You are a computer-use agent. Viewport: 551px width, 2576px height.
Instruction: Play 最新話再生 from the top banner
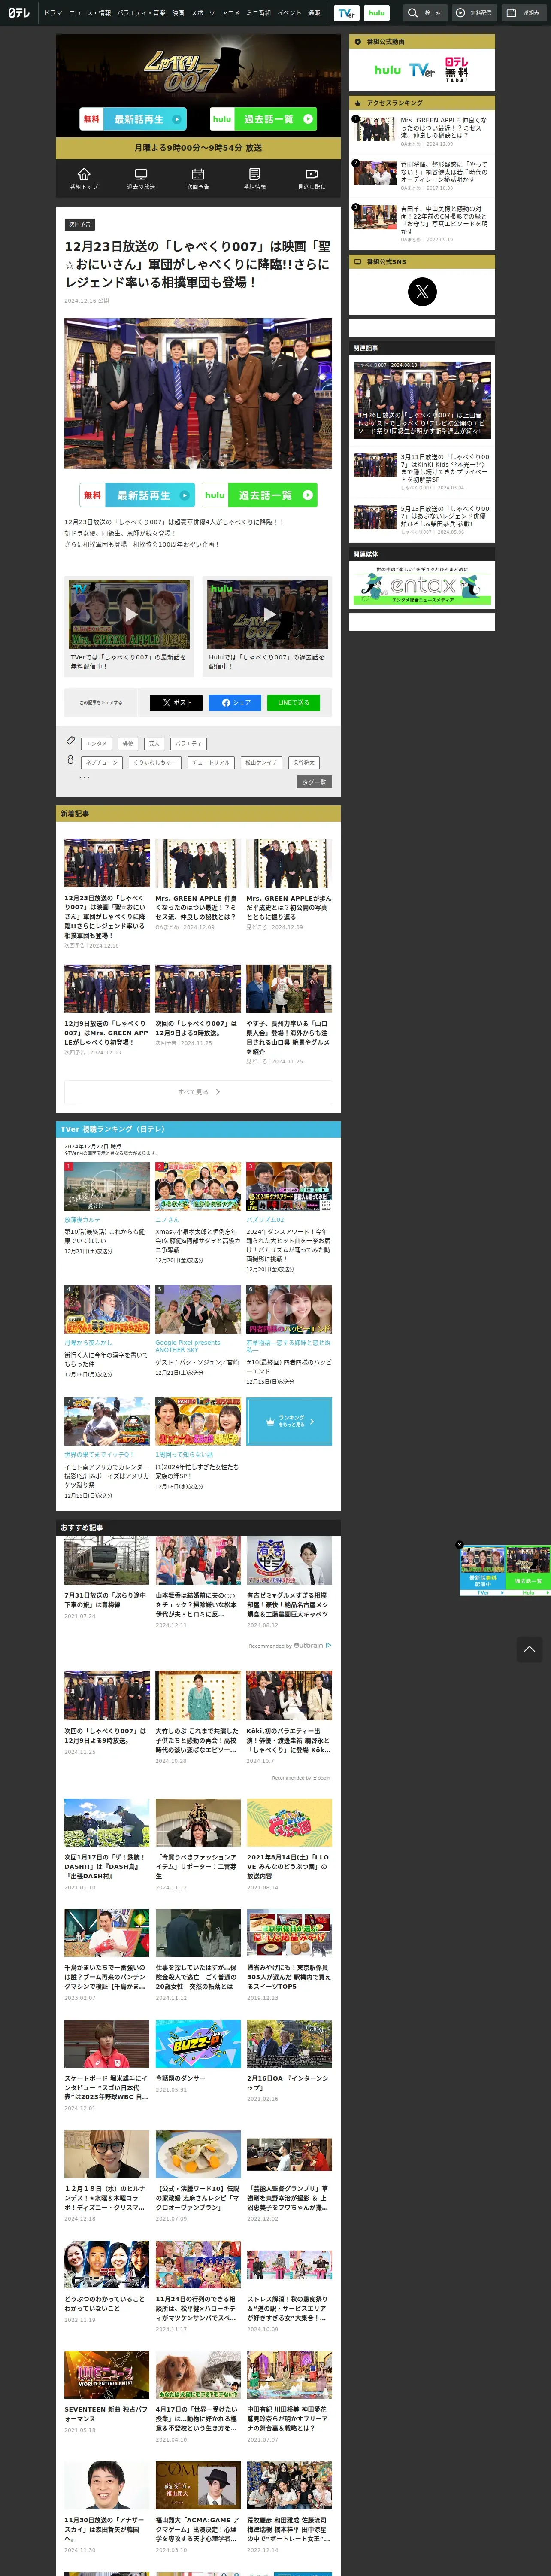click(x=133, y=119)
